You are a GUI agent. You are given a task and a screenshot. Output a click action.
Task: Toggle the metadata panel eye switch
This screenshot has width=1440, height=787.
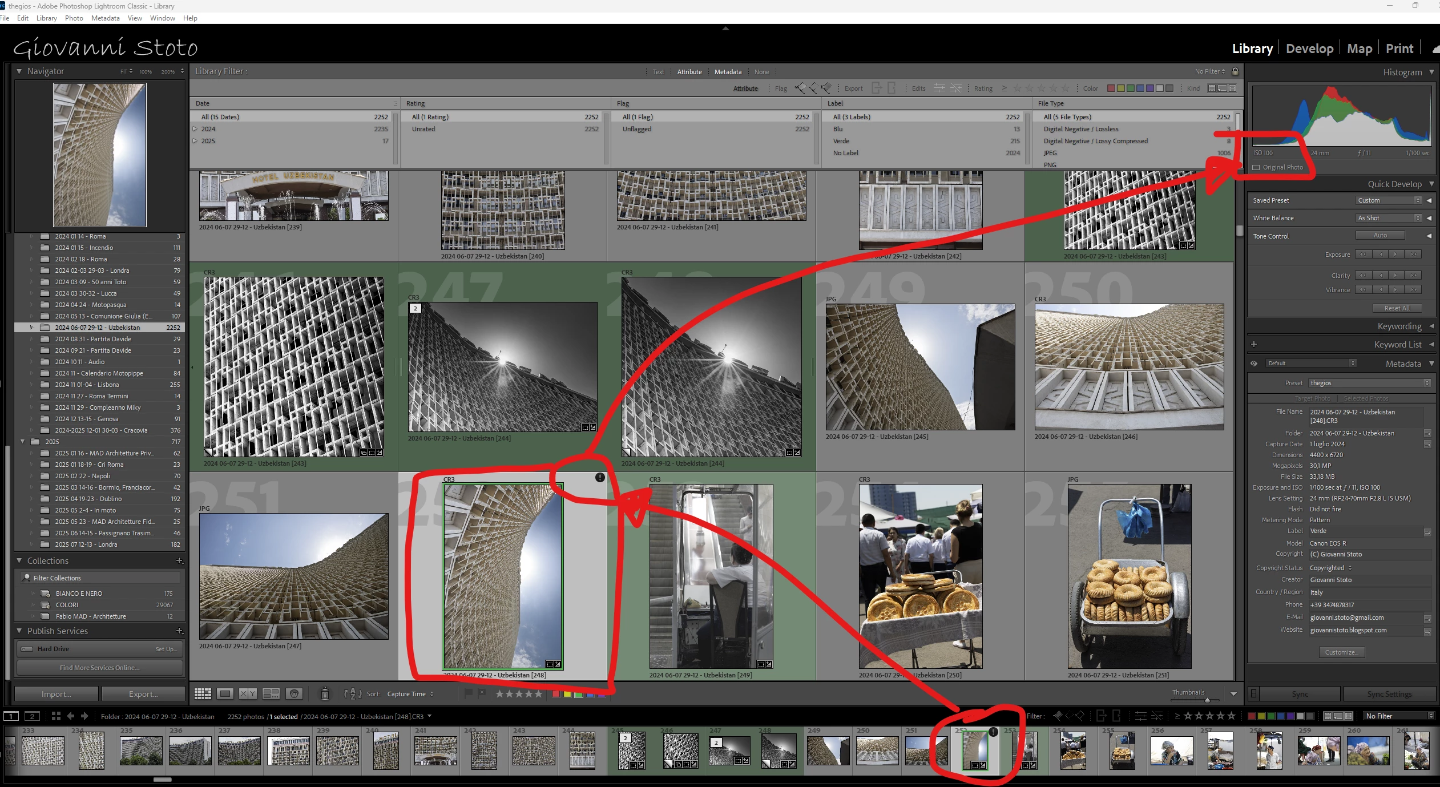[1254, 364]
